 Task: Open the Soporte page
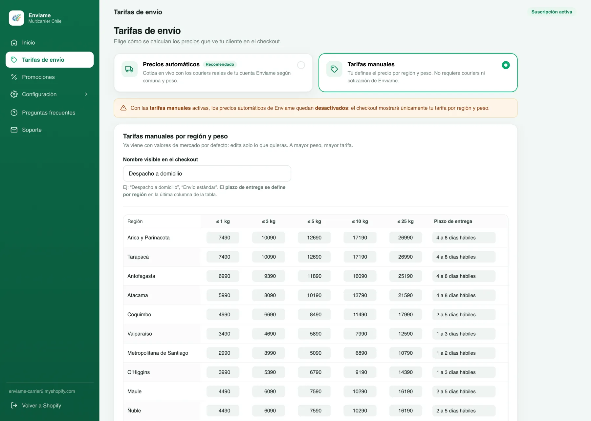coord(50,130)
